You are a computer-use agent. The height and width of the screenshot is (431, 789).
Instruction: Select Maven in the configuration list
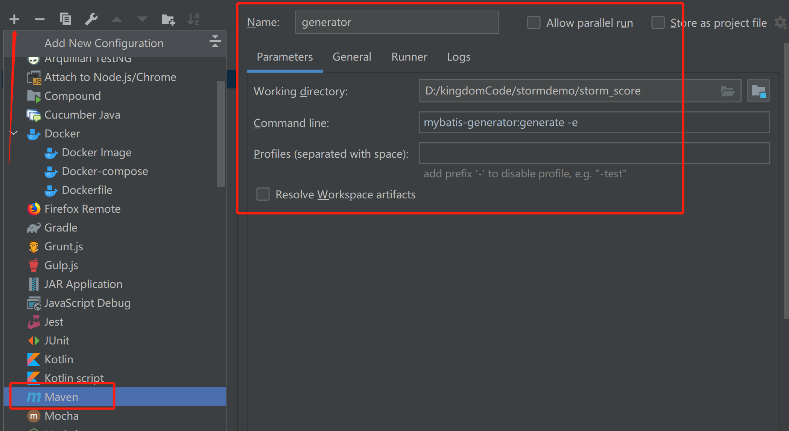click(61, 397)
